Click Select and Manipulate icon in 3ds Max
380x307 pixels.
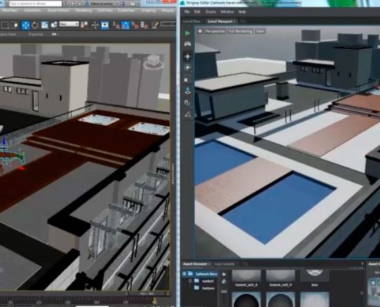click(x=95, y=25)
